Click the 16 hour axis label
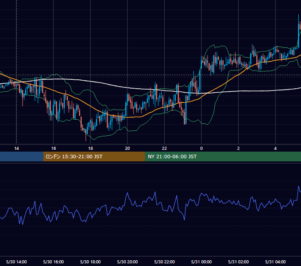The image size is (301, 266). click(54, 149)
